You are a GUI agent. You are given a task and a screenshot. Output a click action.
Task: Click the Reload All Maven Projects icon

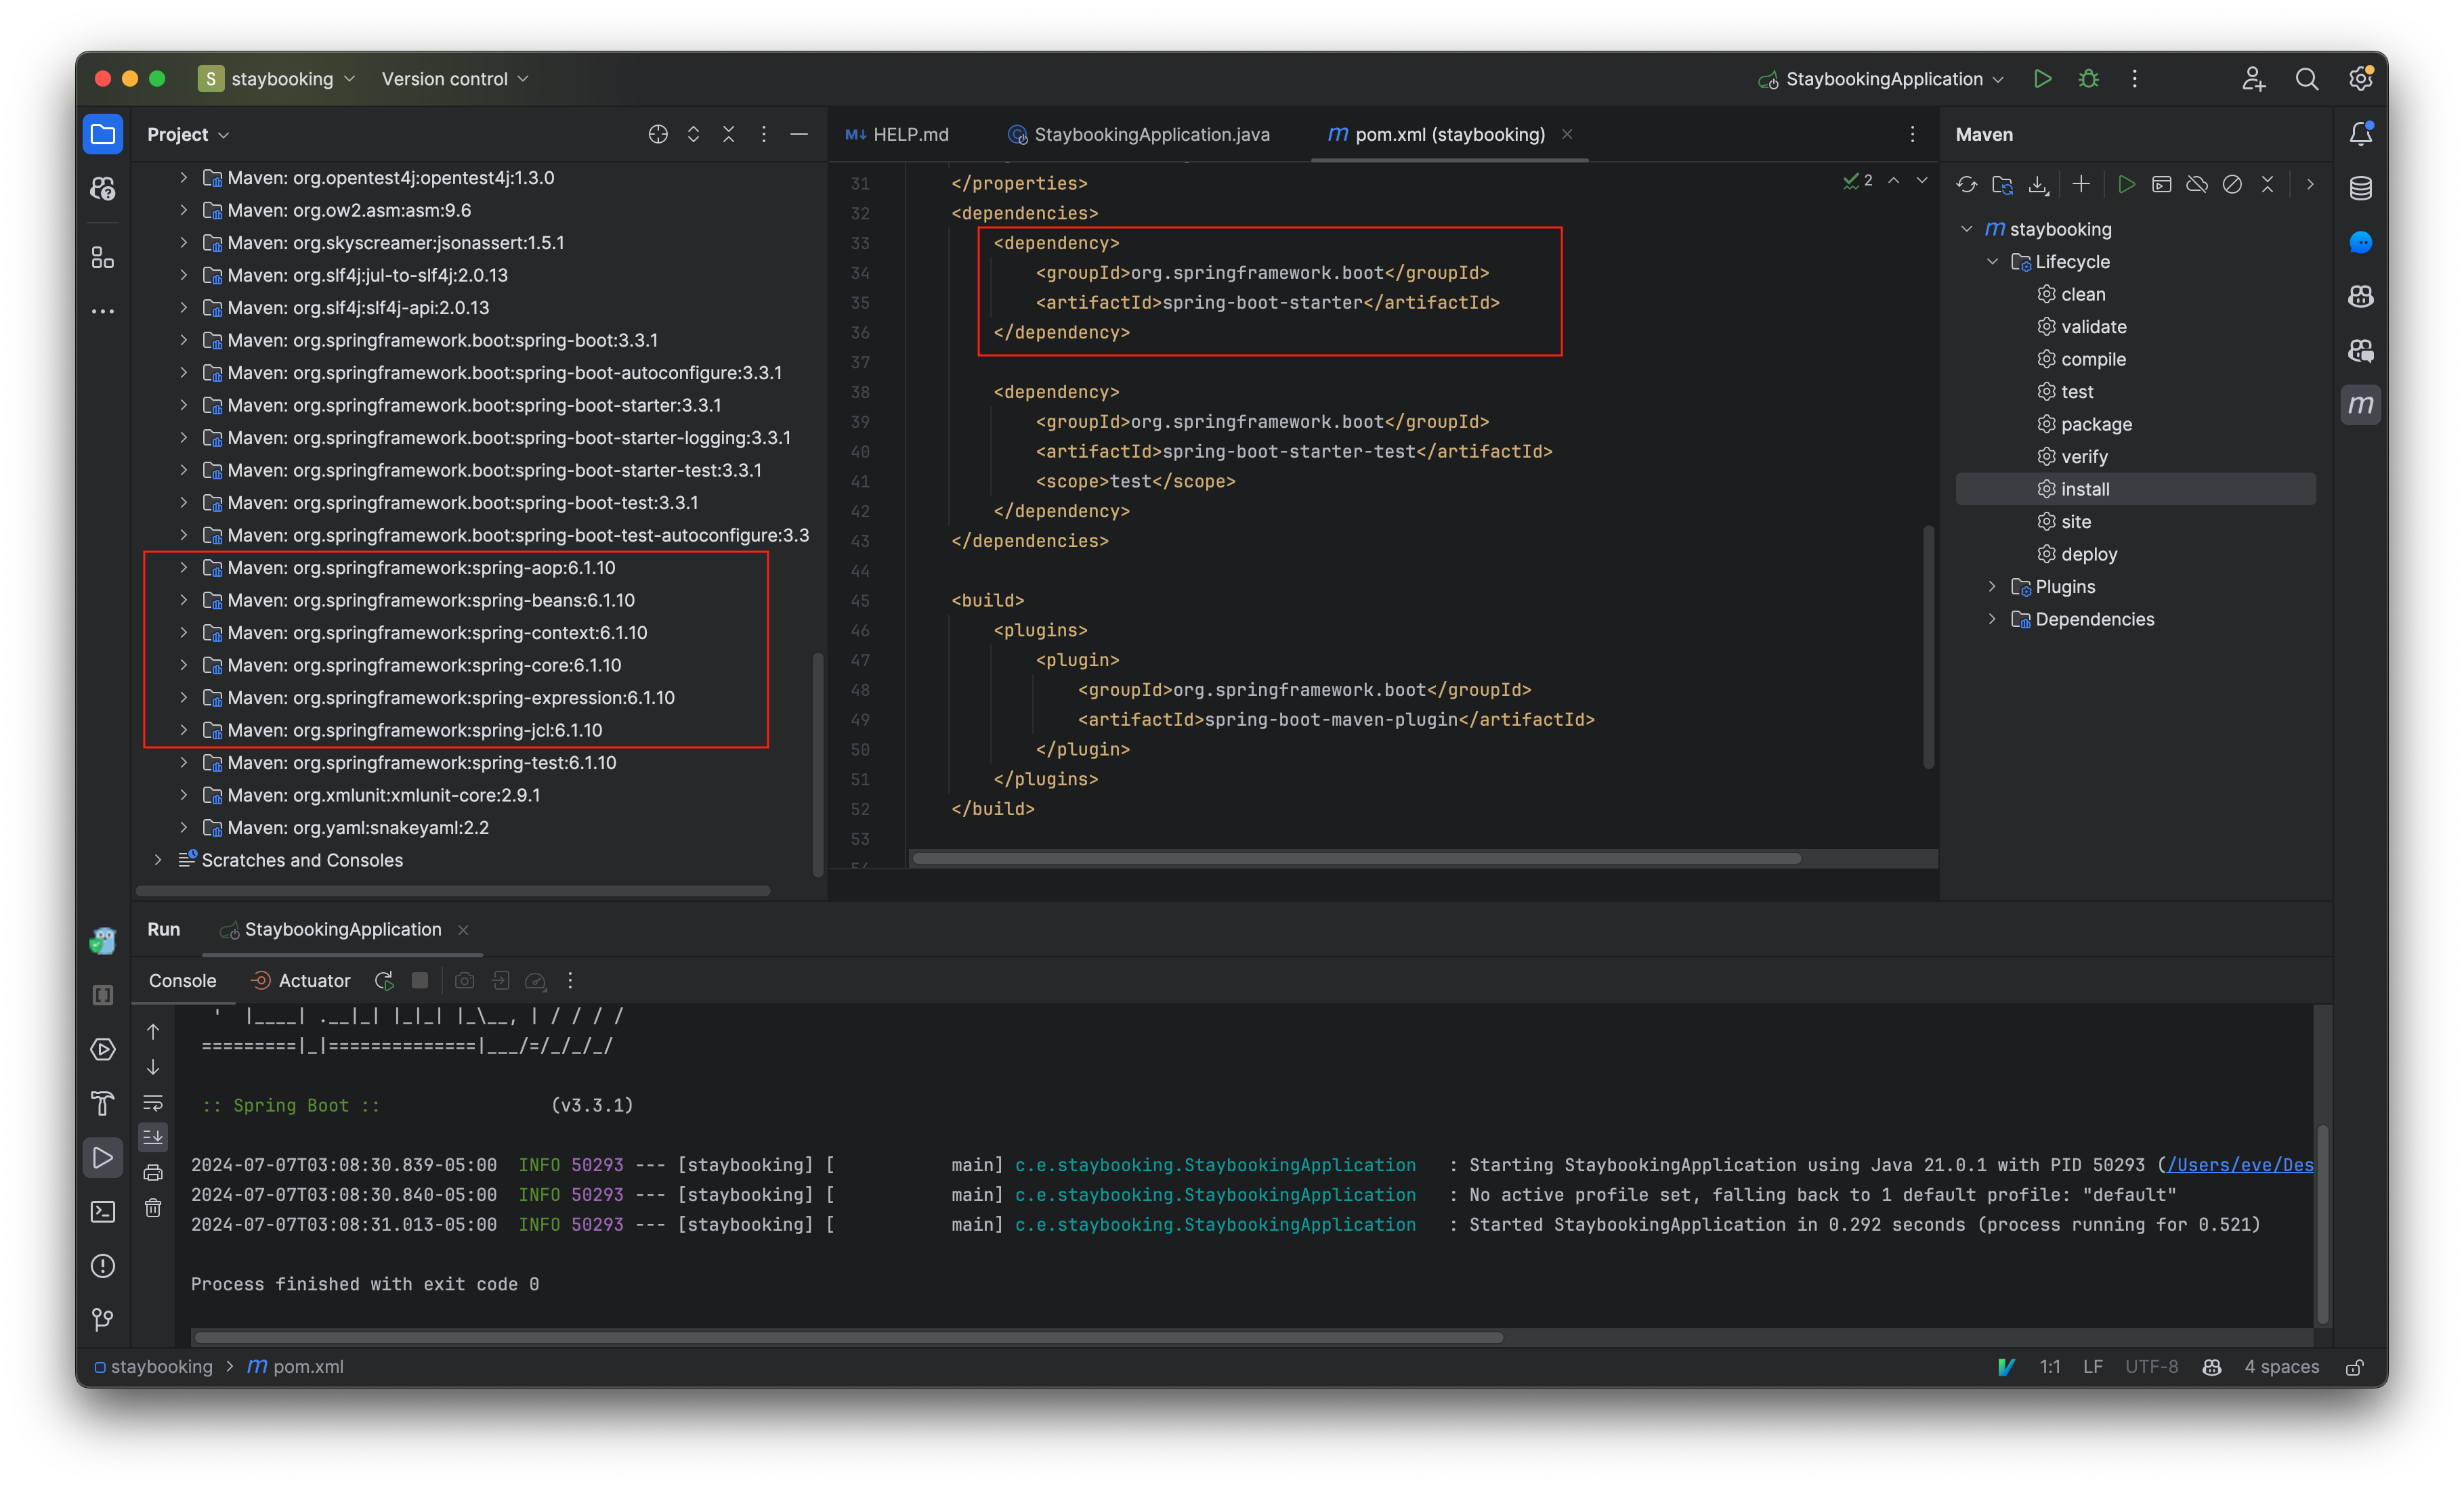pos(1966,185)
